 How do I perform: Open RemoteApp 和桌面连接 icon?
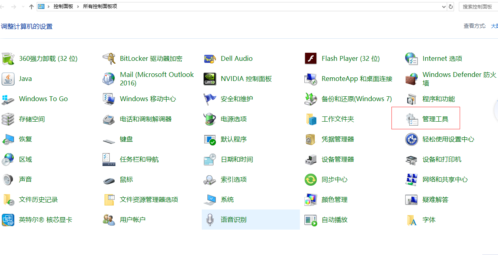[311, 79]
